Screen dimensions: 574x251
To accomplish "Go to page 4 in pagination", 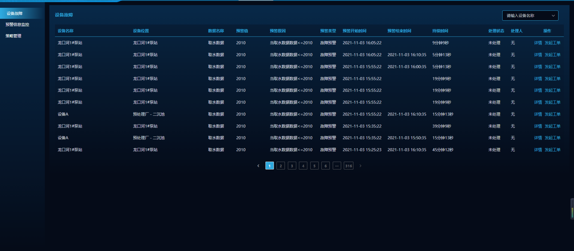I will 303,166.
